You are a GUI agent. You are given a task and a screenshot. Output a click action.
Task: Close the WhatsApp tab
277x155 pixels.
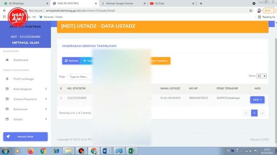47,3
